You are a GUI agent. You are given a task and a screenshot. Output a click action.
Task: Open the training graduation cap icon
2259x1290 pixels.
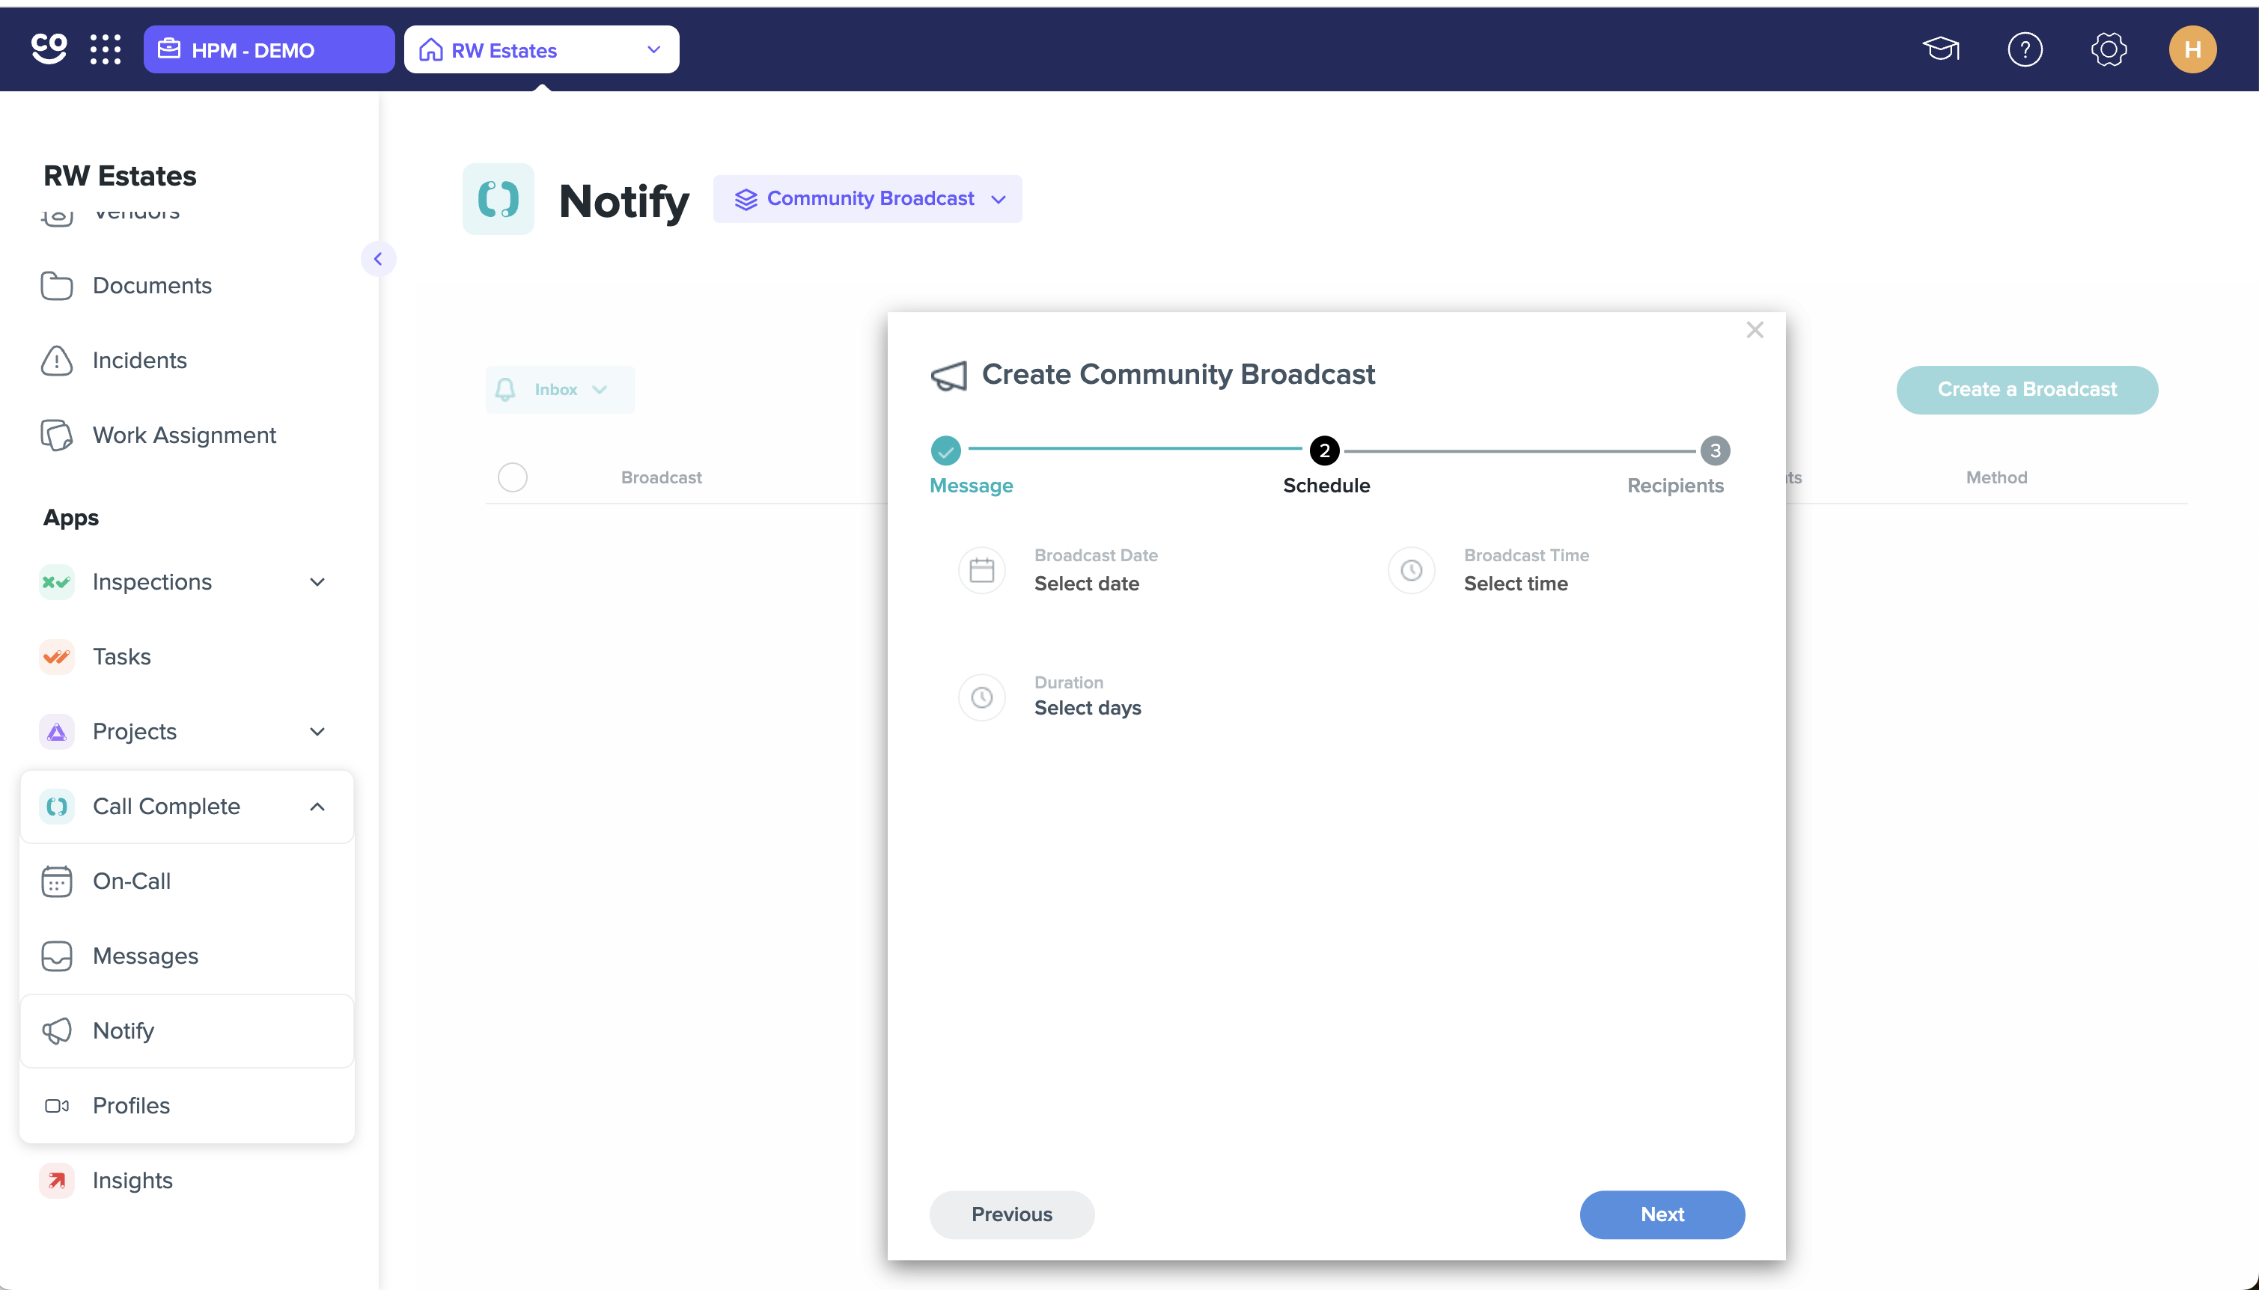click(x=1940, y=49)
